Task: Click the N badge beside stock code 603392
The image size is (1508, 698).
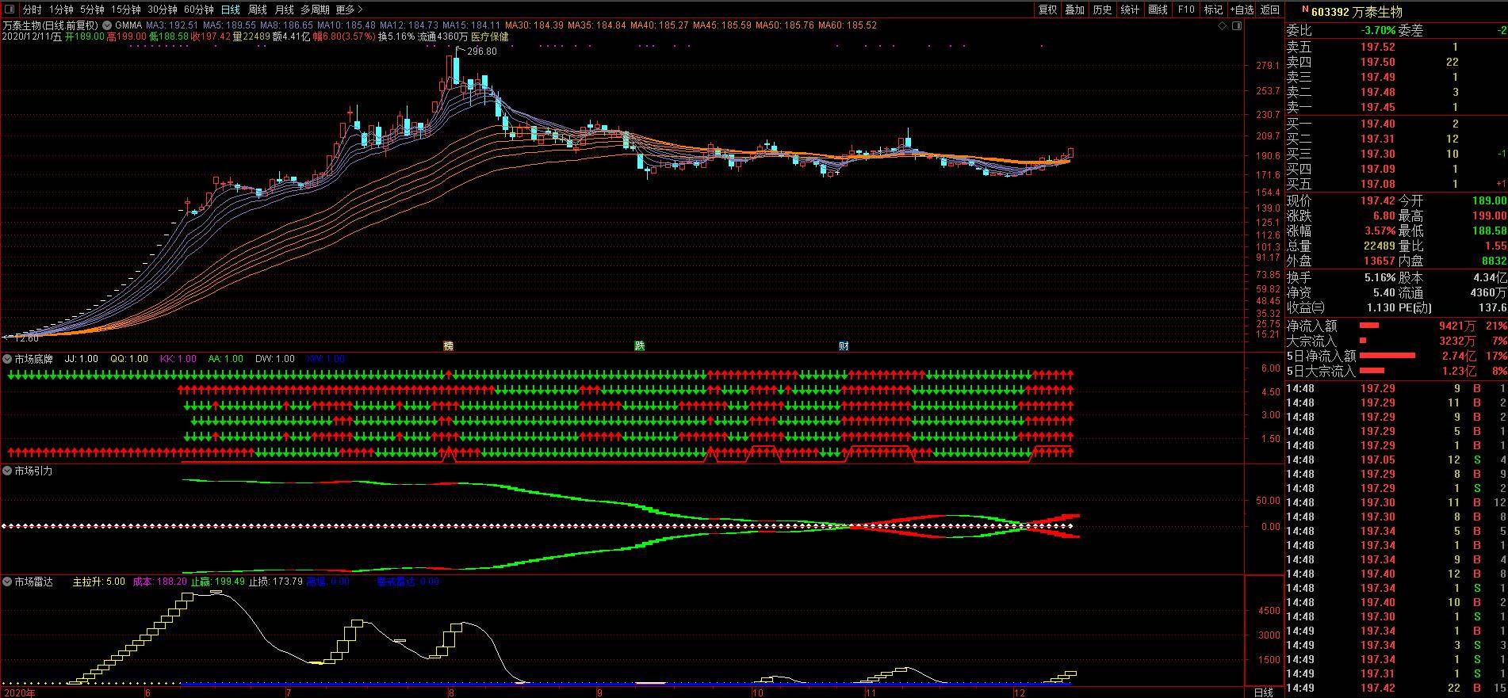Action: point(1305,10)
